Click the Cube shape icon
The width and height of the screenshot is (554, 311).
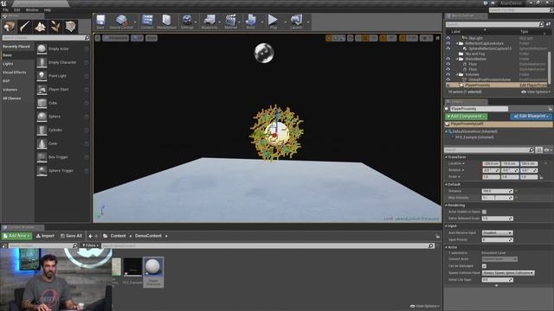coord(42,103)
